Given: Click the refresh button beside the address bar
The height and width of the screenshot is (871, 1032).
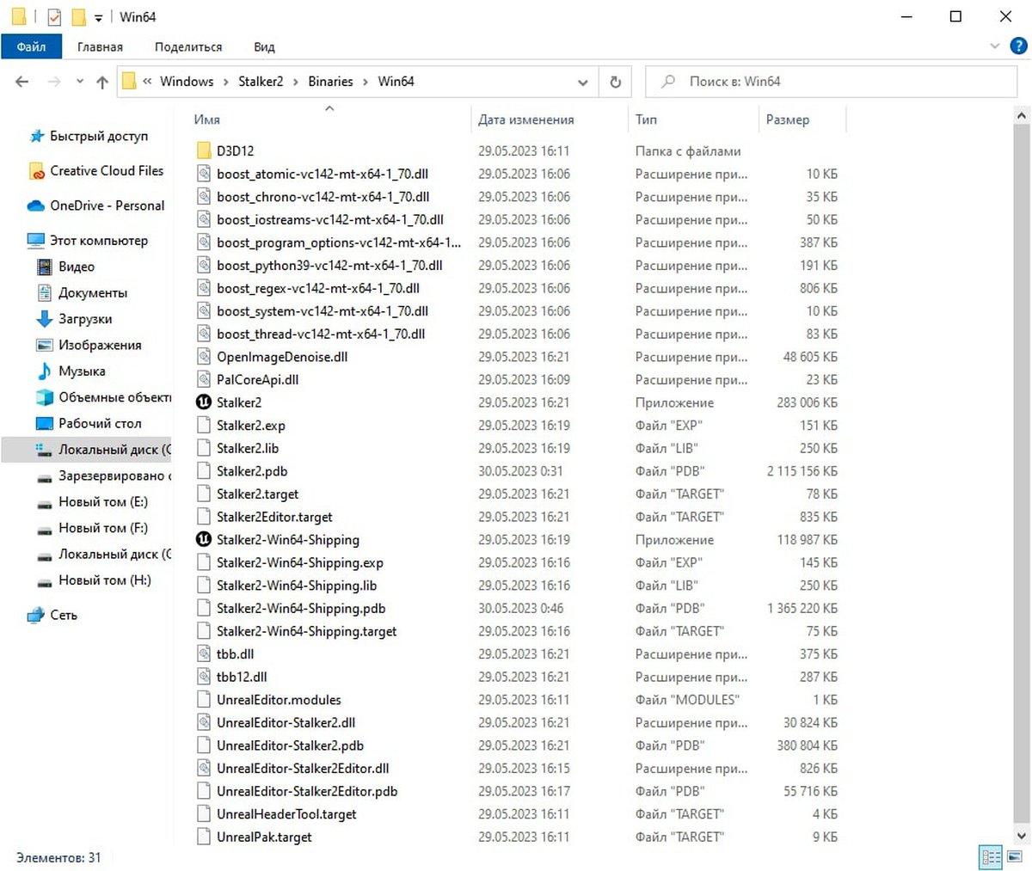Looking at the screenshot, I should click(615, 82).
